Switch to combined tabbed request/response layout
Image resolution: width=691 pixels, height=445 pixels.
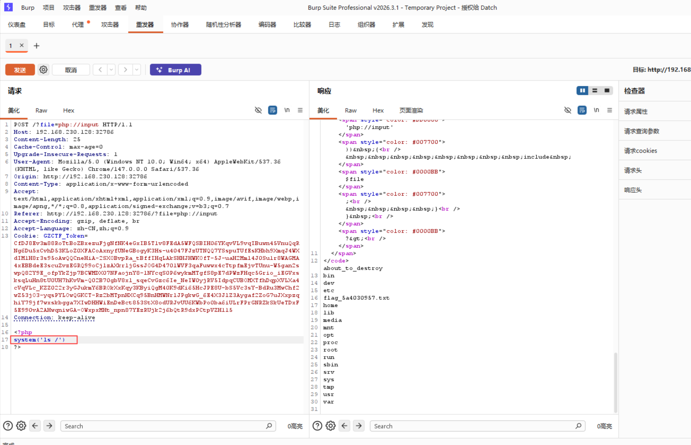(607, 90)
